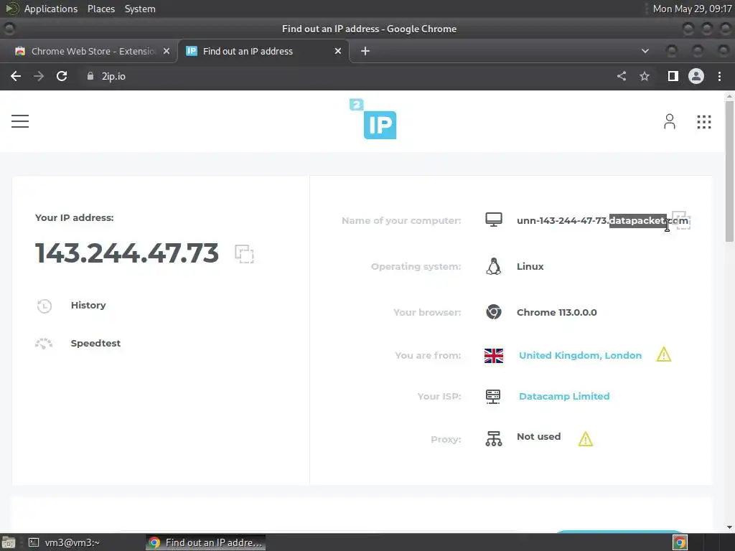Image resolution: width=735 pixels, height=551 pixels.
Task: Open Chrome profile avatar
Action: tap(696, 76)
